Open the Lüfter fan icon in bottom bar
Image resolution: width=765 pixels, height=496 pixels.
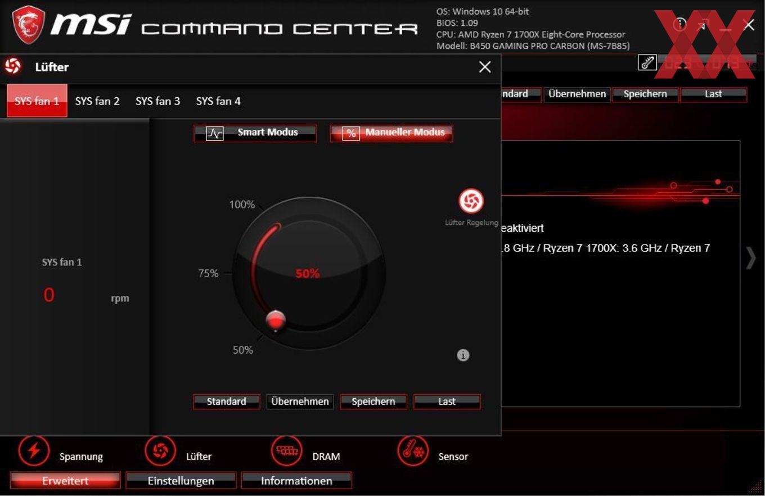click(160, 450)
